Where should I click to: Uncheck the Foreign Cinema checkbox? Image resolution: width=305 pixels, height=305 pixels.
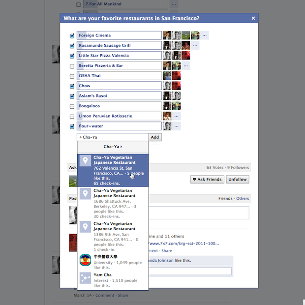pyautogui.click(x=72, y=35)
